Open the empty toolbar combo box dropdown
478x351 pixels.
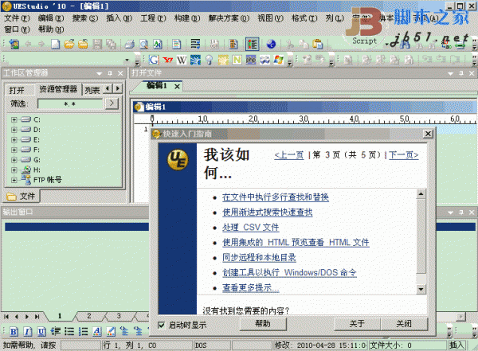[127, 60]
